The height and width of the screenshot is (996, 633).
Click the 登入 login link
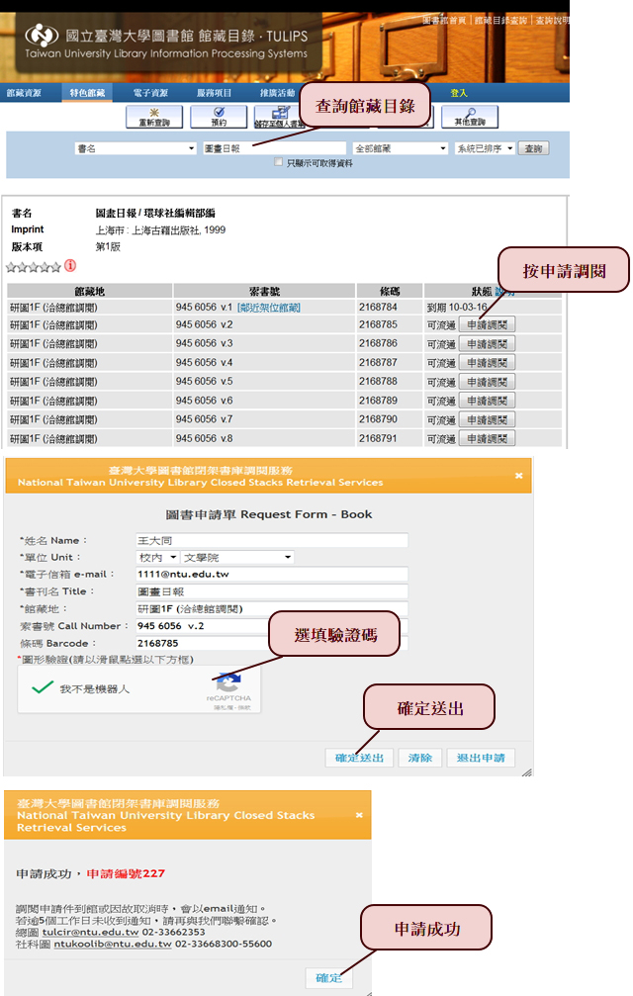pos(459,93)
